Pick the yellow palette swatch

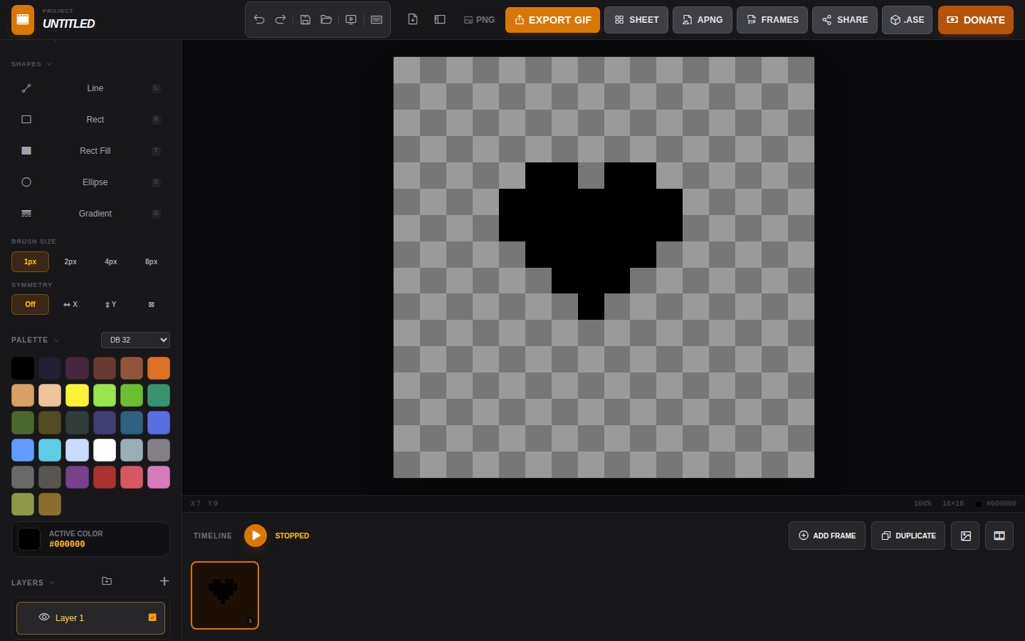pyautogui.click(x=77, y=395)
